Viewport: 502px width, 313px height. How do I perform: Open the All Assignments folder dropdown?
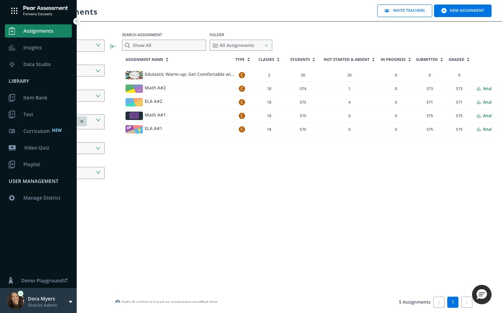pyautogui.click(x=241, y=45)
